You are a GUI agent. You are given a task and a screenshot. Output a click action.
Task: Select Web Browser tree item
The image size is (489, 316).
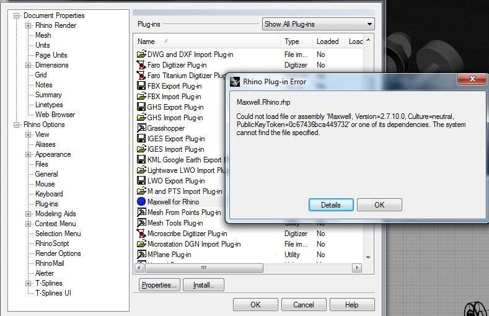55,115
